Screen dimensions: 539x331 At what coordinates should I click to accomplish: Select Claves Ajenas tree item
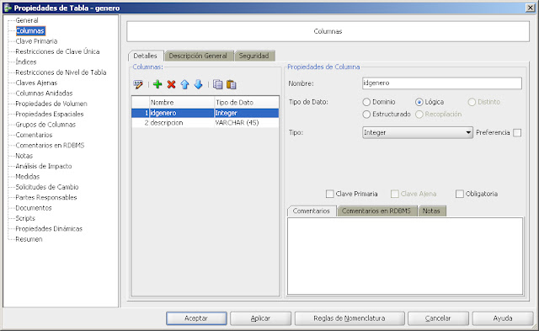(x=36, y=83)
